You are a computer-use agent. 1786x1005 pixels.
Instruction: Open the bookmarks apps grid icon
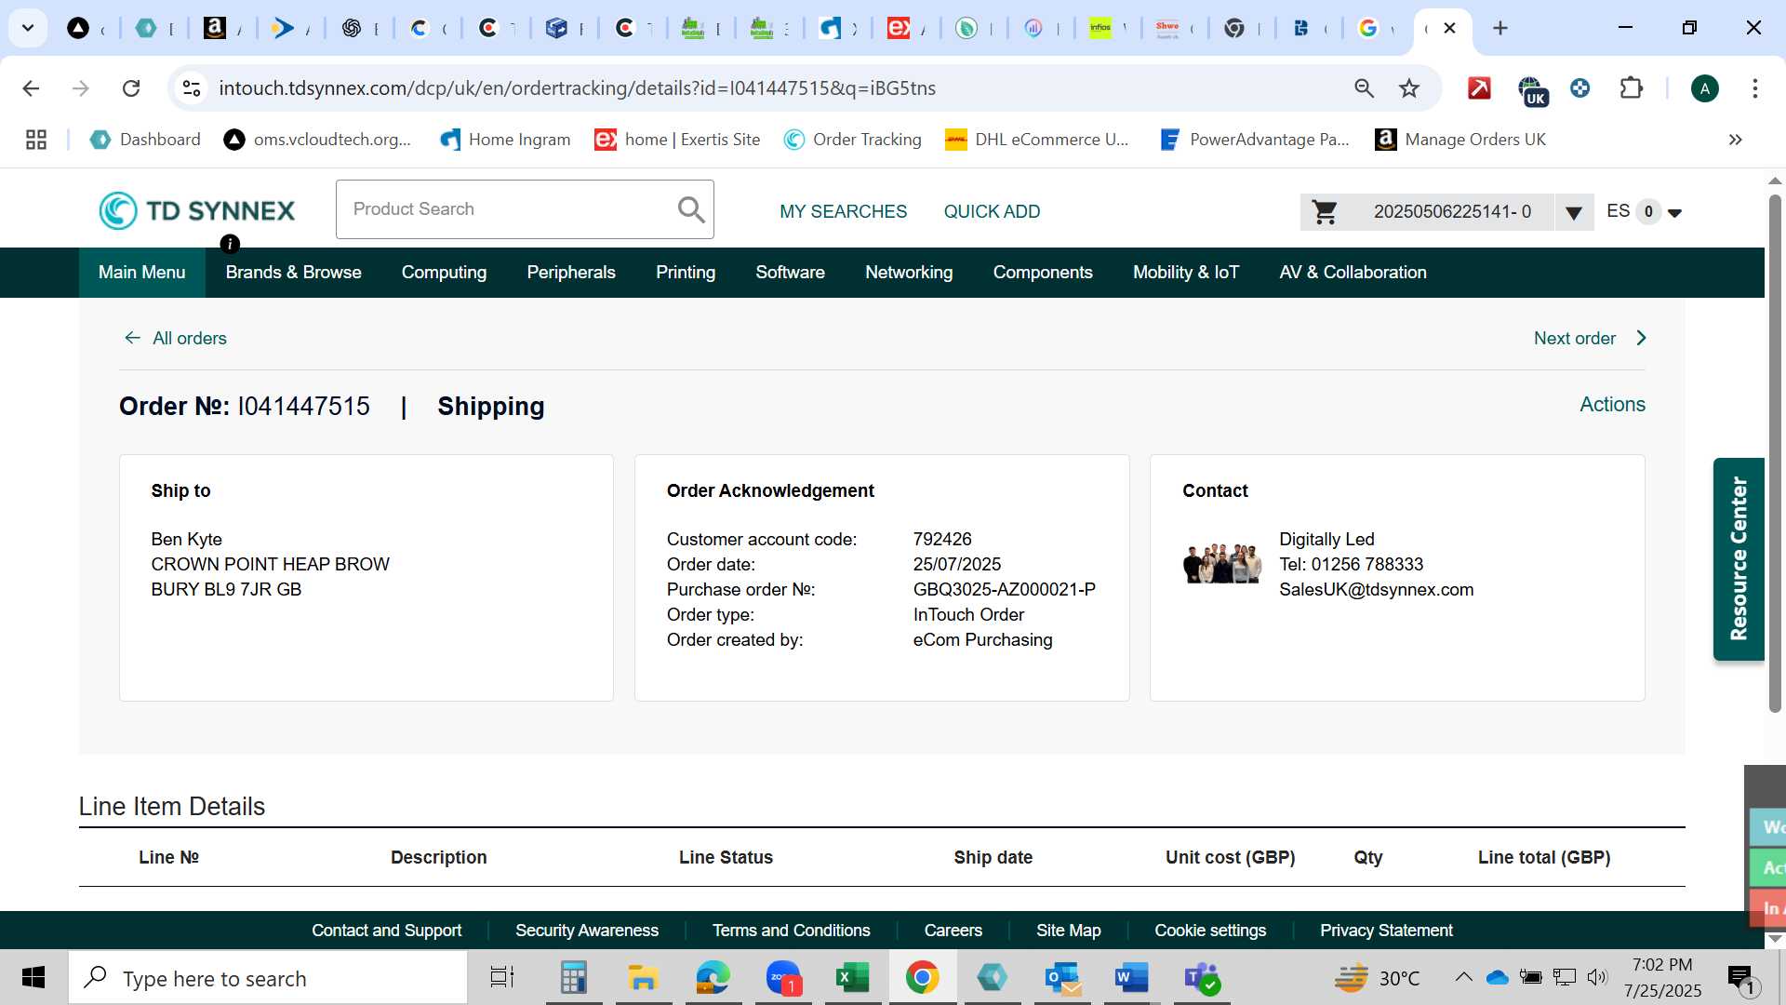point(36,140)
